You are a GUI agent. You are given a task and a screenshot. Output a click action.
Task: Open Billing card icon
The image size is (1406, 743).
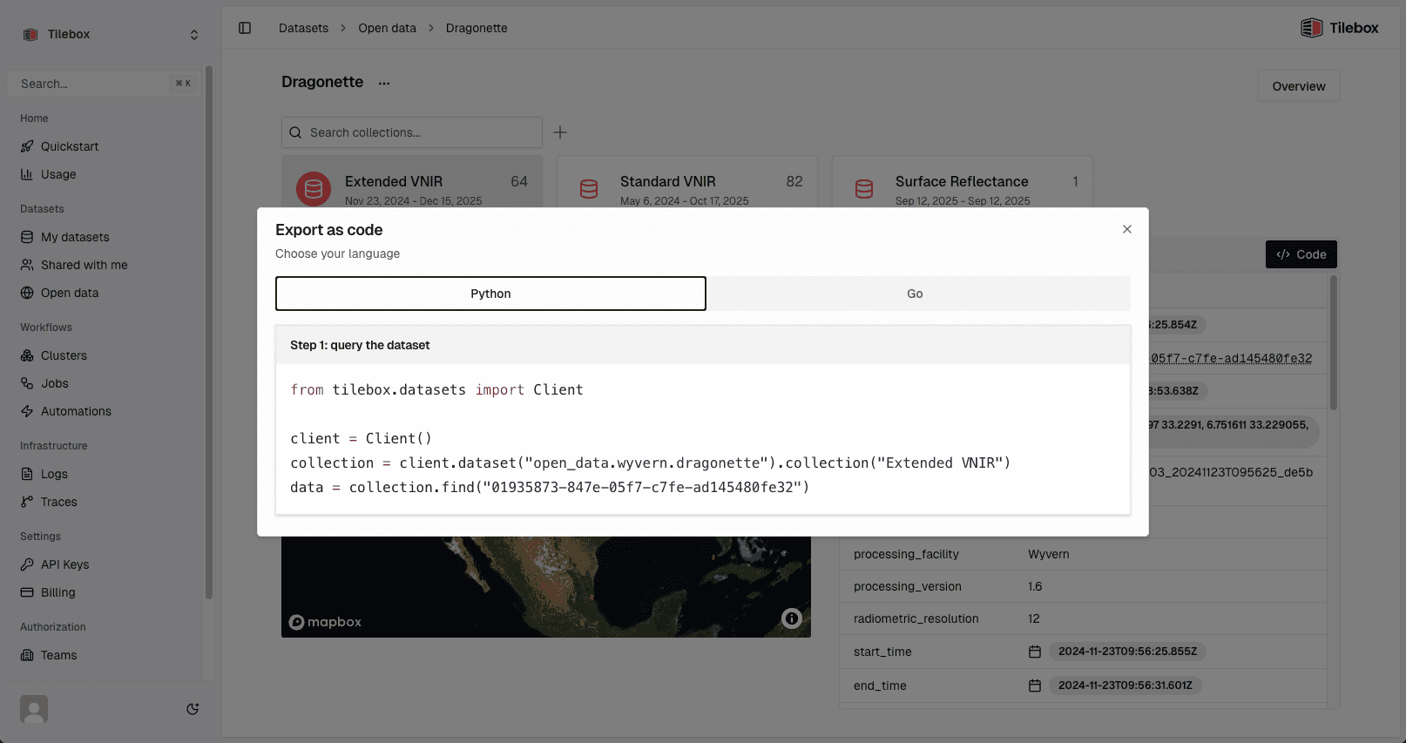click(x=27, y=592)
